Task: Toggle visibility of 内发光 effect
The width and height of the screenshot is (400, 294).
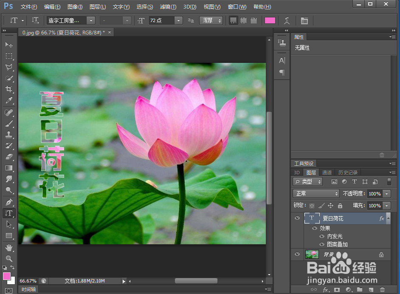Action: click(x=322, y=236)
